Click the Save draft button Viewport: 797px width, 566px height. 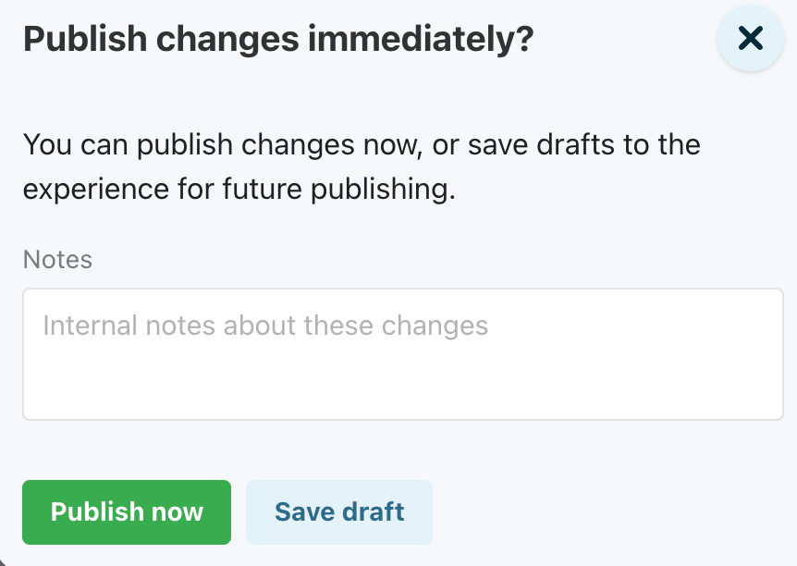tap(339, 512)
